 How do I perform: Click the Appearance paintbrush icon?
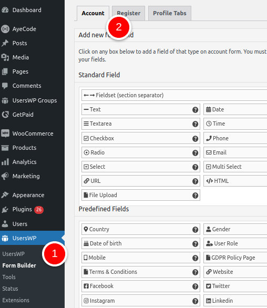point(5,195)
